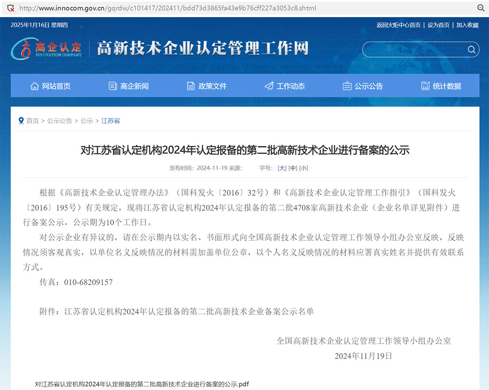The height and width of the screenshot is (390, 489).
Task: Click the 首页 breadcrumb link
Action: pyautogui.click(x=33, y=121)
